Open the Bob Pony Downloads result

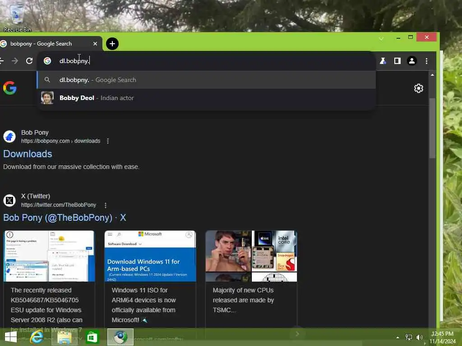(x=28, y=154)
